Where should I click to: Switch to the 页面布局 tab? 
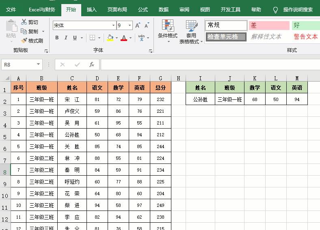(117, 10)
